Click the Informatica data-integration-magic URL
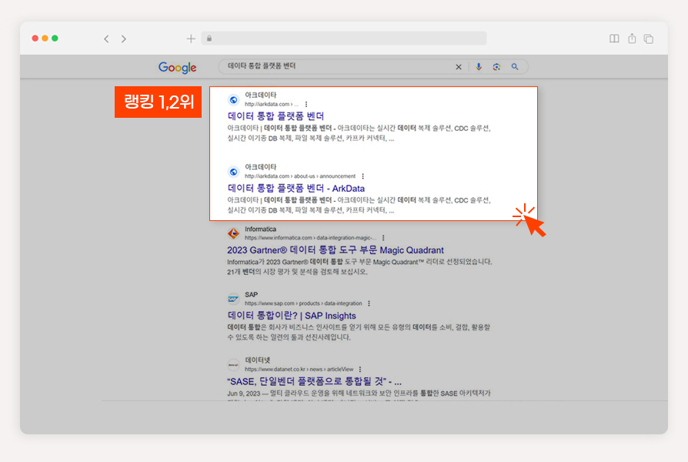 tap(310, 238)
